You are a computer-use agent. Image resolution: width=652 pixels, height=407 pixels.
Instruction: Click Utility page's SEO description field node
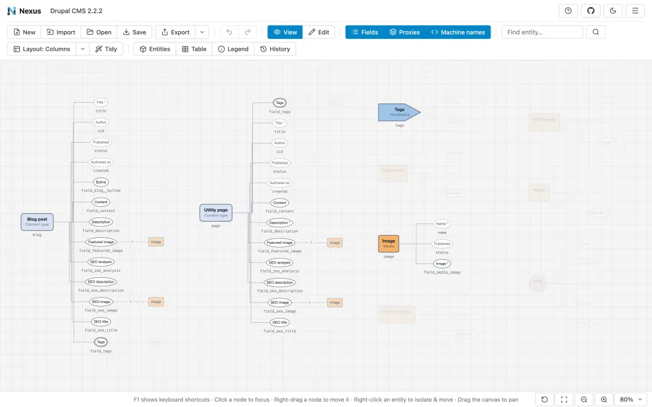tap(279, 283)
